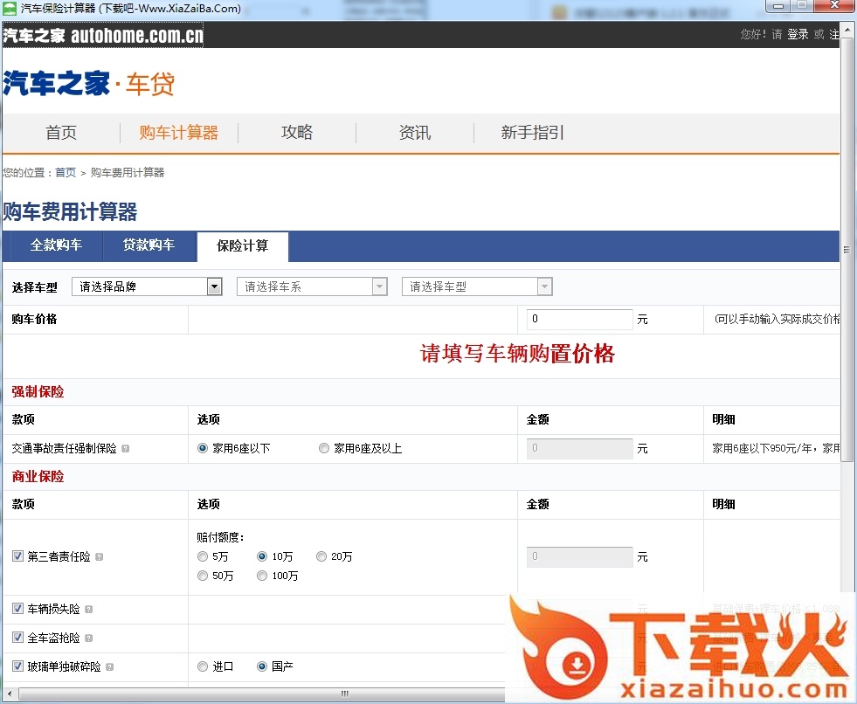Viewport: 857px width, 704px height.
Task: Click the help icon beside 第三者责任险
Action: coord(99,557)
